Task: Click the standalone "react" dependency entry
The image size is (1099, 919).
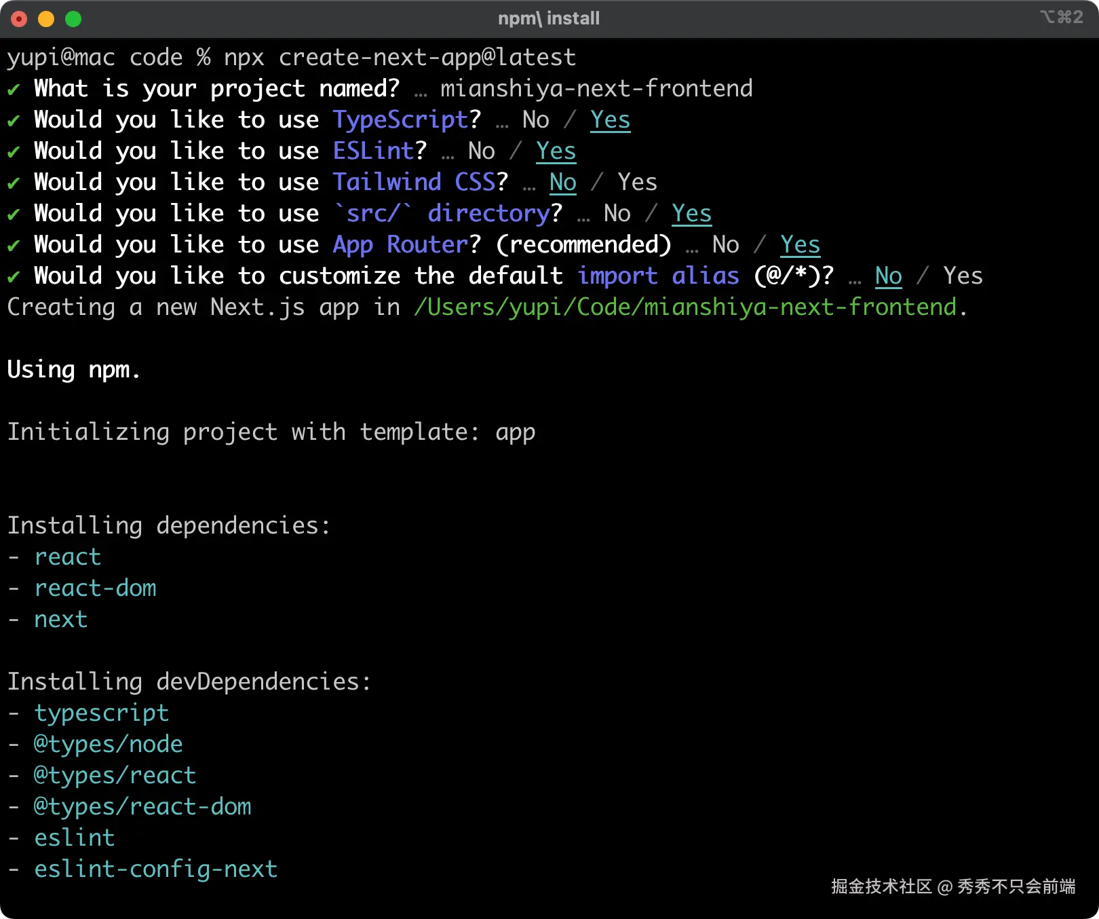Action: (x=68, y=557)
